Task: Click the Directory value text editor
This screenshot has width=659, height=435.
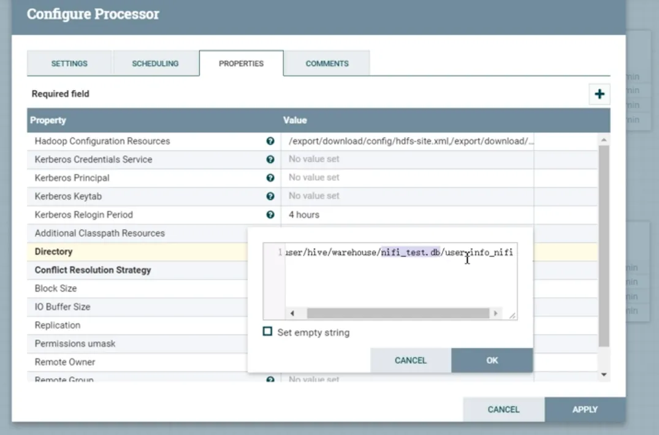Action: point(392,276)
